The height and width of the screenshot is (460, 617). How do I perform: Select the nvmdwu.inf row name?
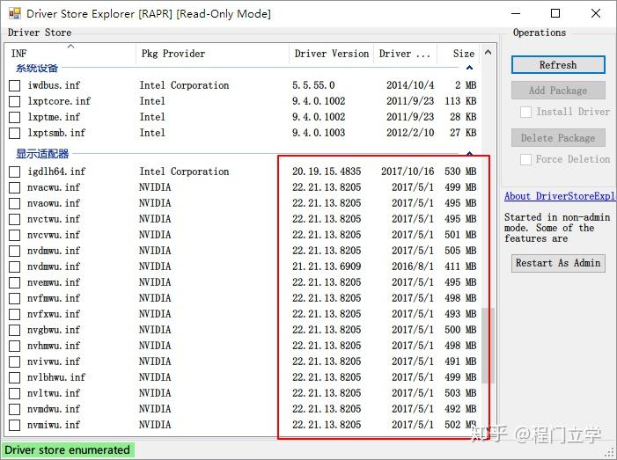tap(54, 409)
